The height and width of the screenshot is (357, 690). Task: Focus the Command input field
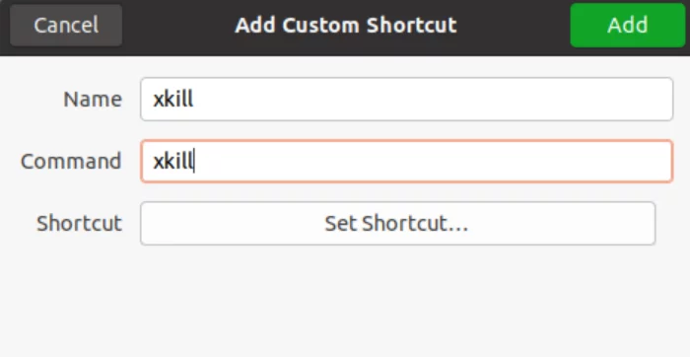406,161
